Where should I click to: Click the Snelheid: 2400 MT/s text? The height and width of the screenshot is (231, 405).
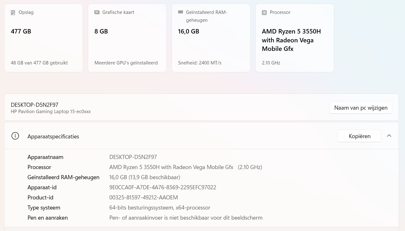(x=200, y=63)
